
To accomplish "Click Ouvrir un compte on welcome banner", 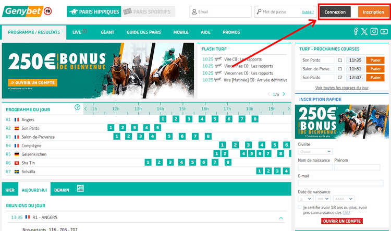I will [x=33, y=82].
